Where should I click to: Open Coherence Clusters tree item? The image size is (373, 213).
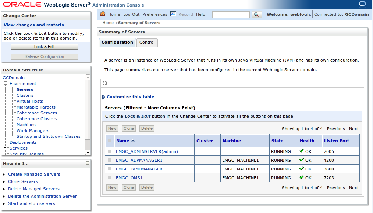pyautogui.click(x=37, y=119)
